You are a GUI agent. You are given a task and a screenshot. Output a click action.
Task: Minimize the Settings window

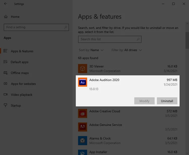click(163, 4)
